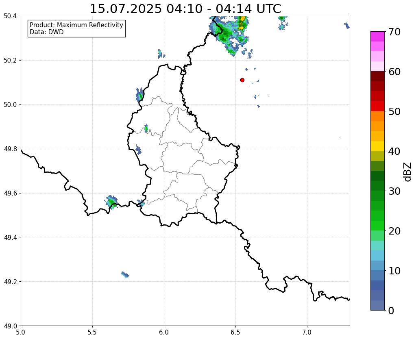
Task: Click the plot title date and time
Action: [x=185, y=9]
